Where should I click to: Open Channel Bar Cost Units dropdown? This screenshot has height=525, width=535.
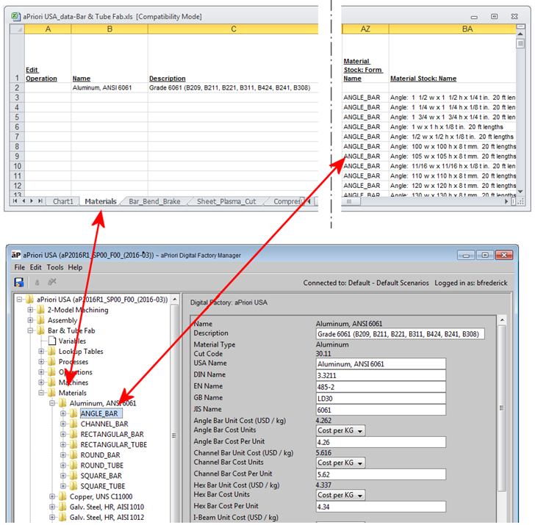(340, 463)
